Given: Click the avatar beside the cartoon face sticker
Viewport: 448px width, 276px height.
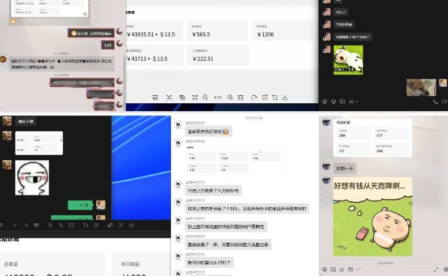Looking at the screenshot, I should click(x=7, y=165).
